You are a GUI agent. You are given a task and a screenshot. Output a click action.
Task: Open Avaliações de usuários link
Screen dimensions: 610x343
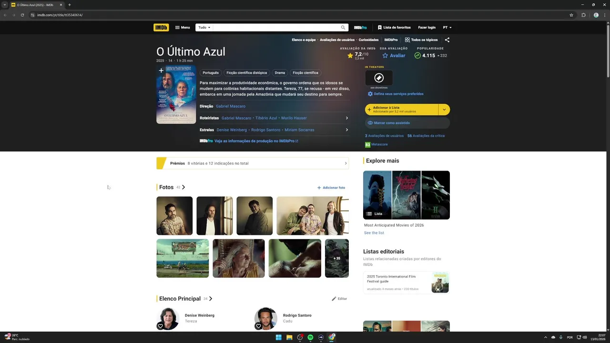coord(337,40)
